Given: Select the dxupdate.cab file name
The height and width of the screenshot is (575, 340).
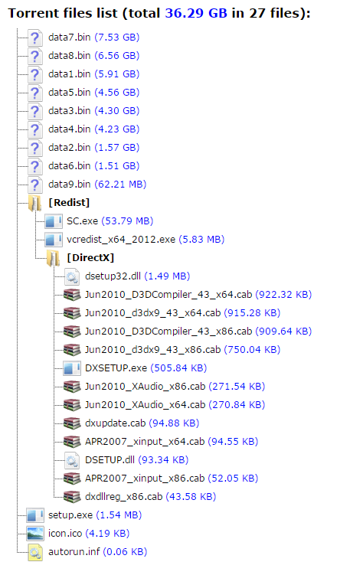Looking at the screenshot, I should tap(116, 423).
